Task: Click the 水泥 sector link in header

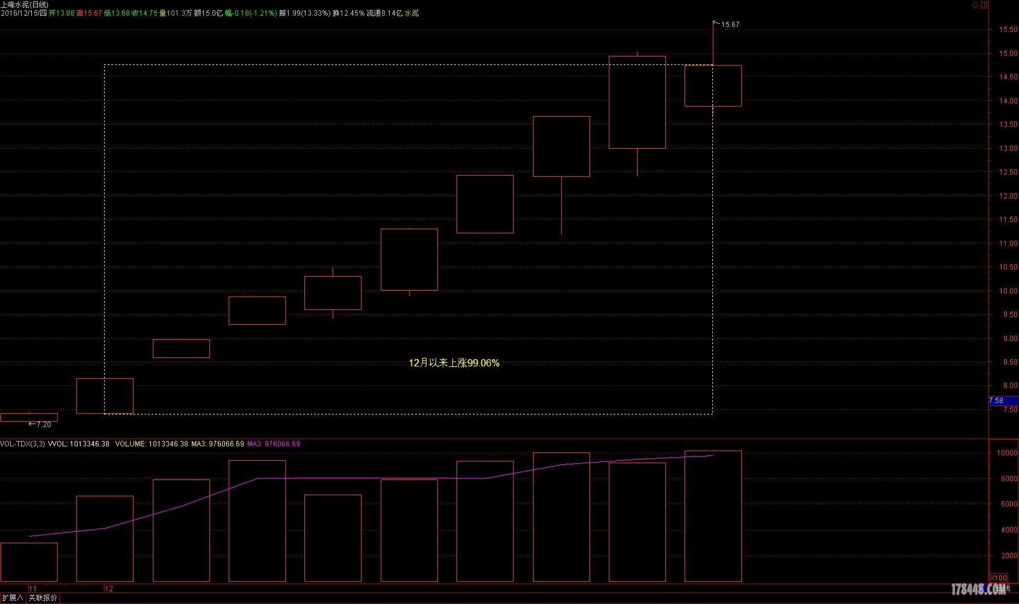Action: tap(412, 13)
